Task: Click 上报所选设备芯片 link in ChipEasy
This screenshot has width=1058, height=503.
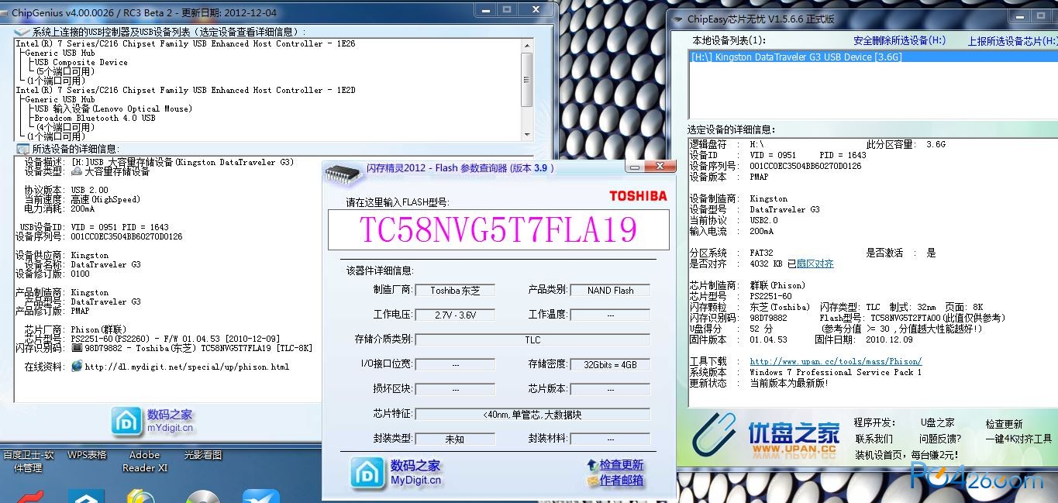Action: coord(1012,41)
